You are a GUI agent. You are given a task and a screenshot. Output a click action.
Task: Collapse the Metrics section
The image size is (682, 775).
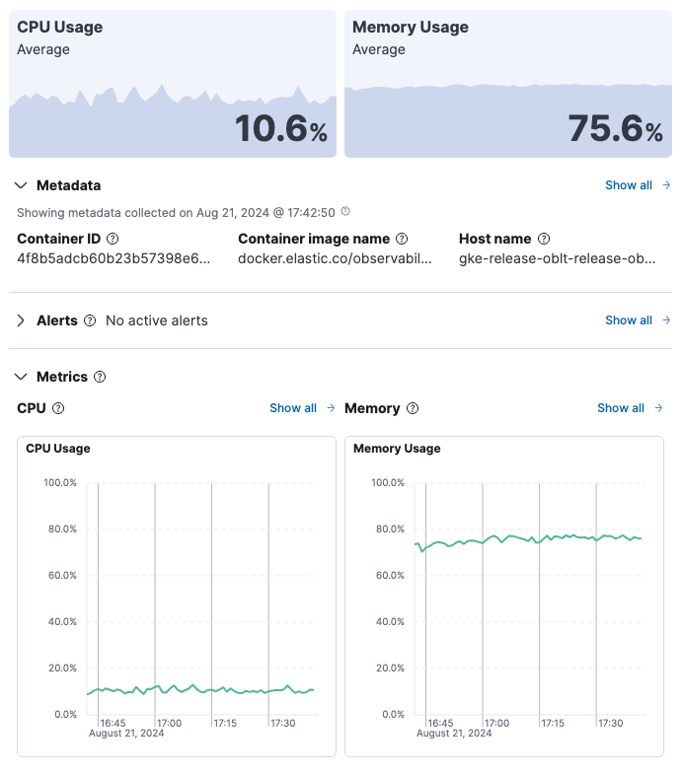click(22, 377)
